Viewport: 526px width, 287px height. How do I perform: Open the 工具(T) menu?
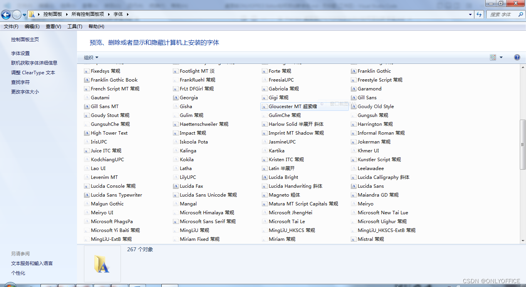click(75, 27)
